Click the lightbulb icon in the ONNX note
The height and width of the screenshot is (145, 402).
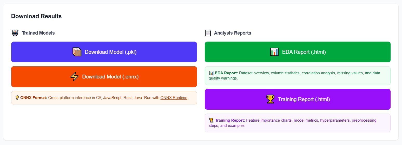[17, 98]
